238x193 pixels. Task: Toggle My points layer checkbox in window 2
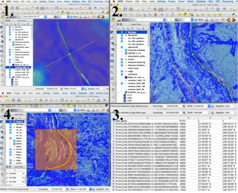122,35
